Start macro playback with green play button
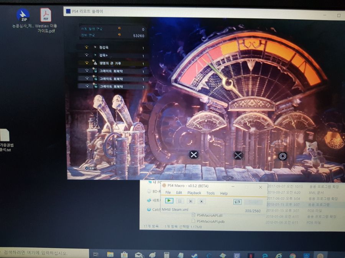The height and width of the screenshot is (258, 345). pos(169,201)
